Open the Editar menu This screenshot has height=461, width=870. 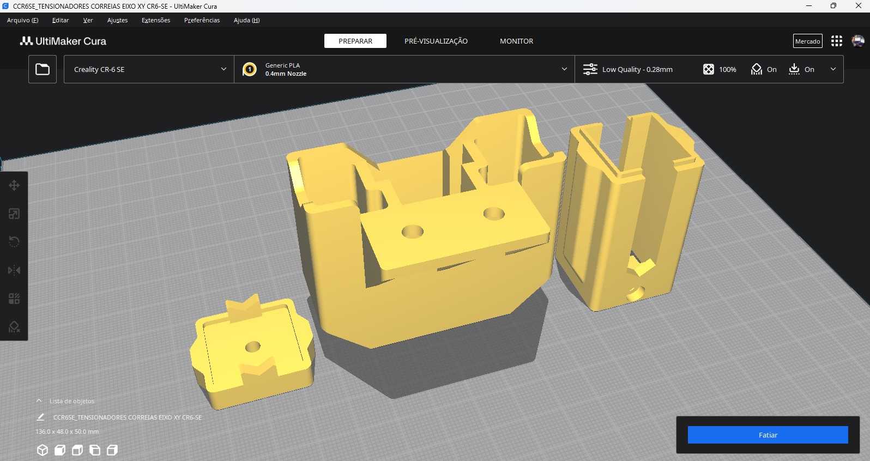pos(61,20)
